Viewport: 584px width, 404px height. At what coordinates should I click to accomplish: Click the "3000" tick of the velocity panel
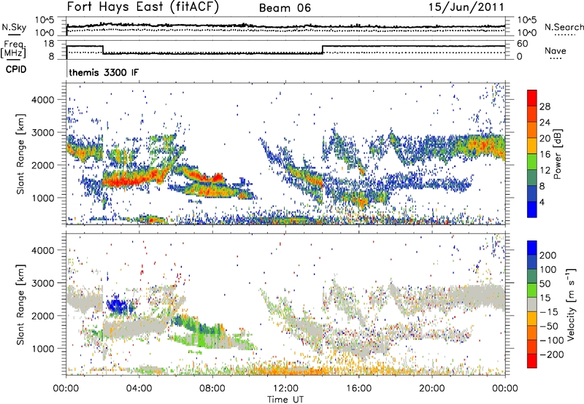(x=42, y=283)
